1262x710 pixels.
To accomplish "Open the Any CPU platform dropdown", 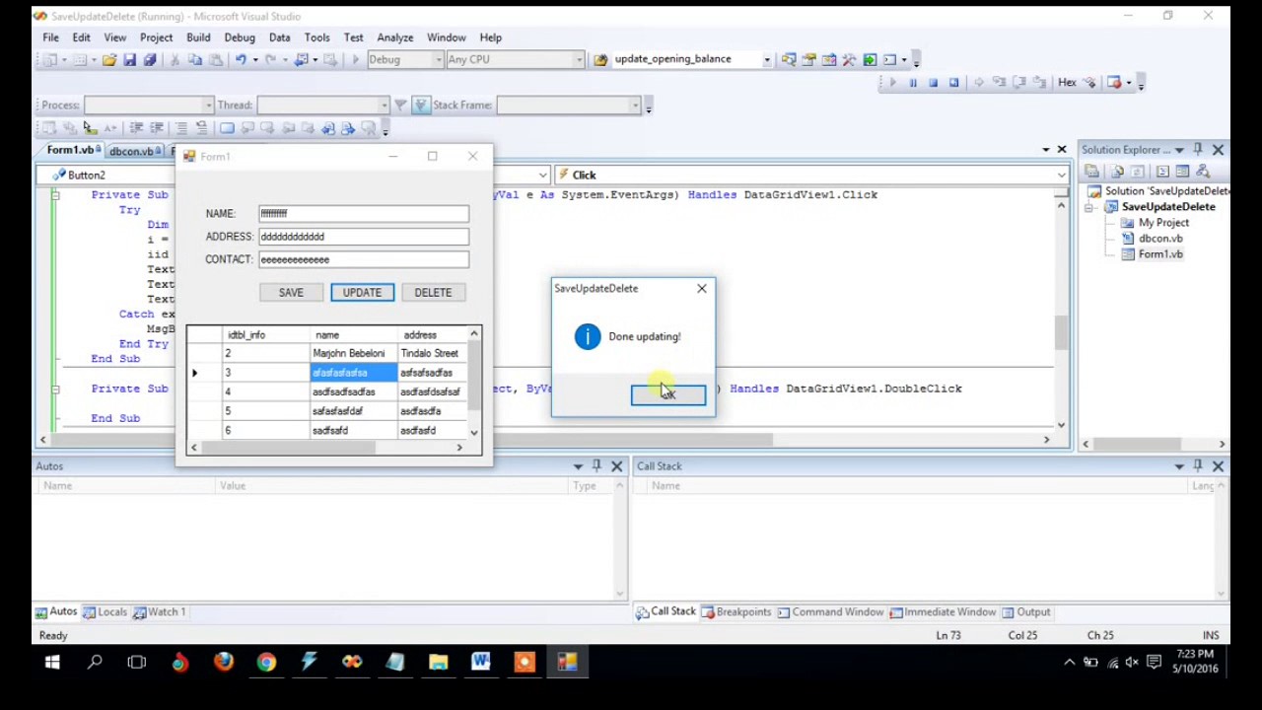I will pos(579,59).
